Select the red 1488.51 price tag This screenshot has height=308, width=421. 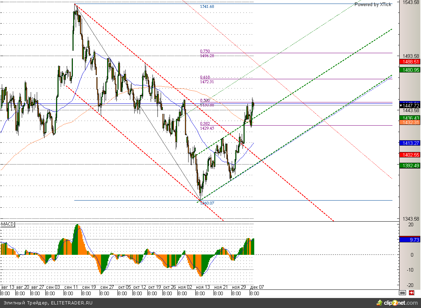coord(410,62)
